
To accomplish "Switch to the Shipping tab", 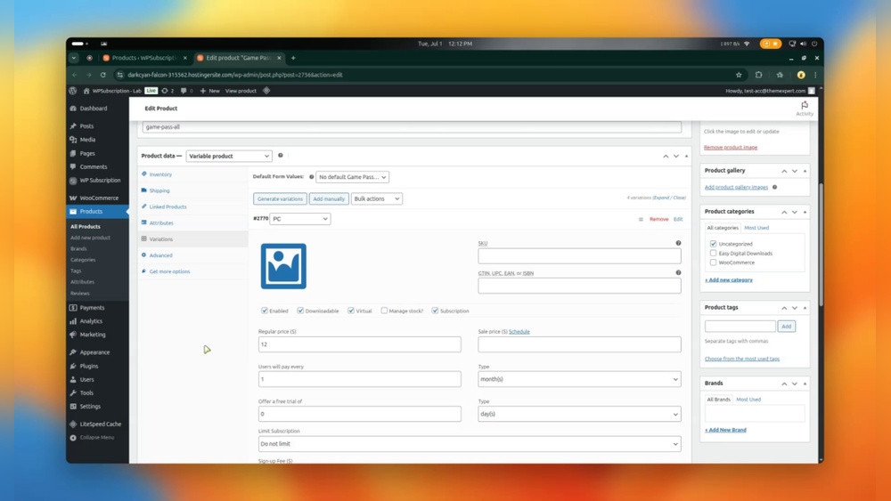I will point(159,190).
